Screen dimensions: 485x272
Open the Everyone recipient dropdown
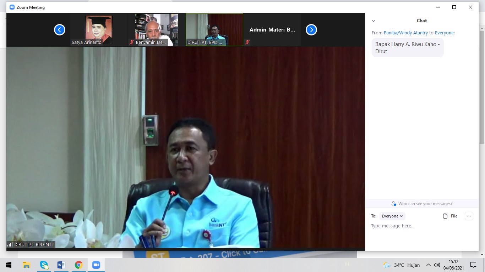pos(392,216)
